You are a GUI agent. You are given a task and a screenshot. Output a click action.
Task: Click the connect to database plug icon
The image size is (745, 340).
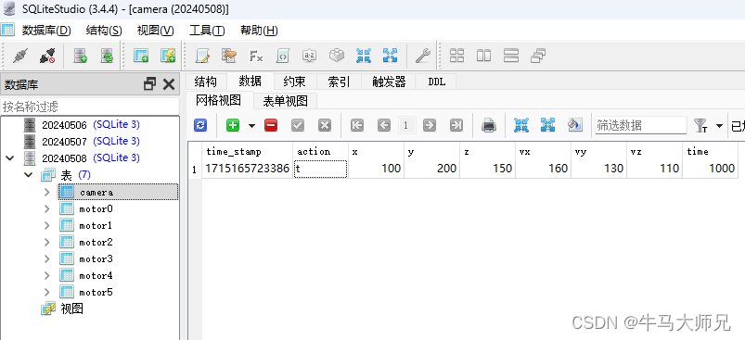(x=19, y=56)
